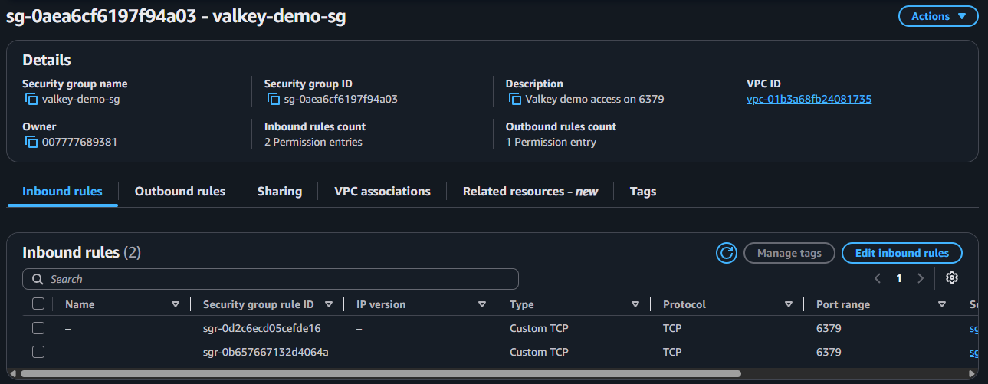Sort by Port range column arrow

pyautogui.click(x=942, y=304)
